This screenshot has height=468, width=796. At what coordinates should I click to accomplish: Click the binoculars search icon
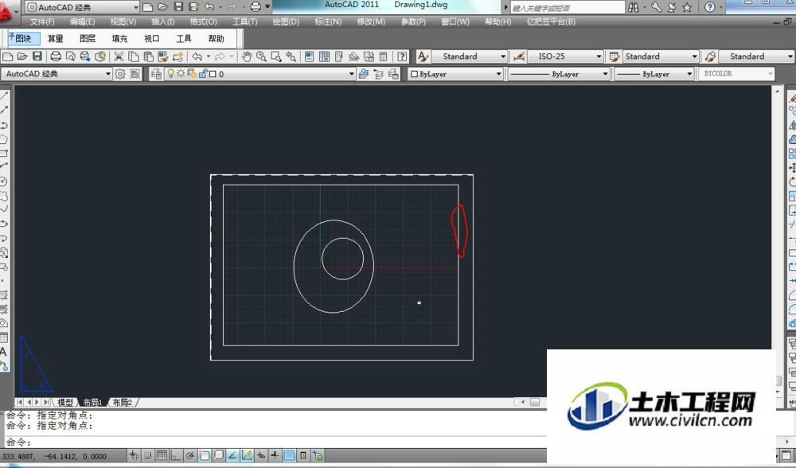[634, 7]
